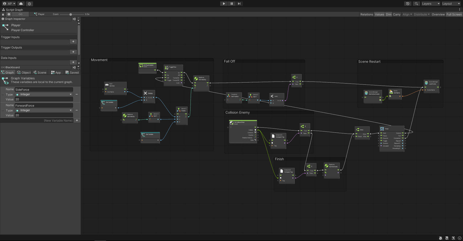Image resolution: width=463 pixels, height=241 pixels.
Task: Select the Rigidbody Set Velocity node icon
Action: pyautogui.click(x=196, y=79)
